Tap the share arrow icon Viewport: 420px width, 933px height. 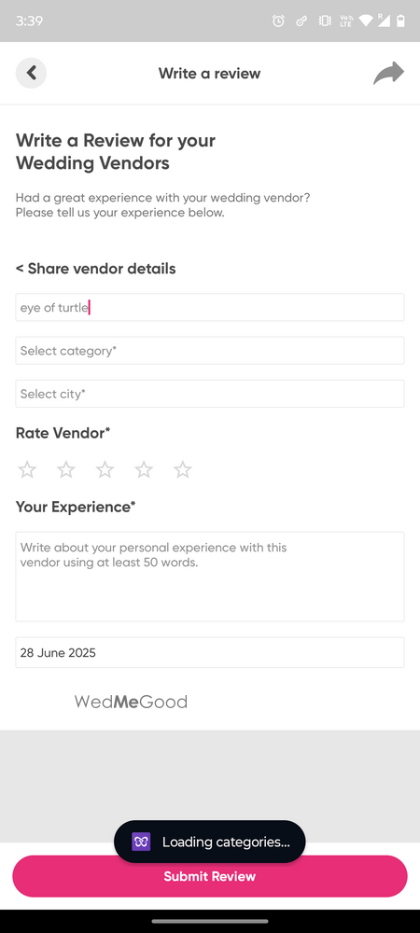coord(388,73)
